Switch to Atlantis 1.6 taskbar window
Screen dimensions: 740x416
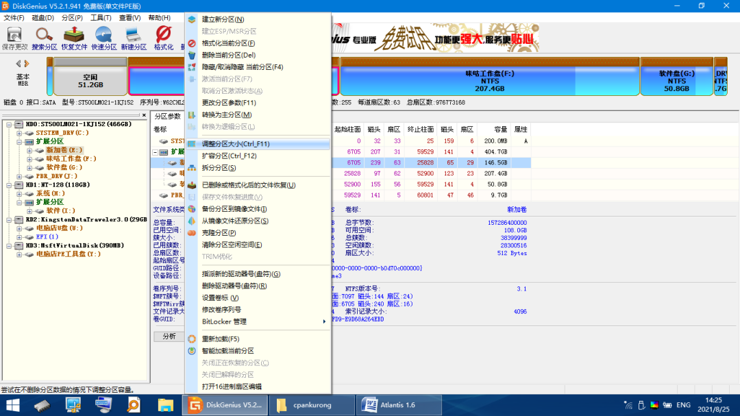(398, 405)
